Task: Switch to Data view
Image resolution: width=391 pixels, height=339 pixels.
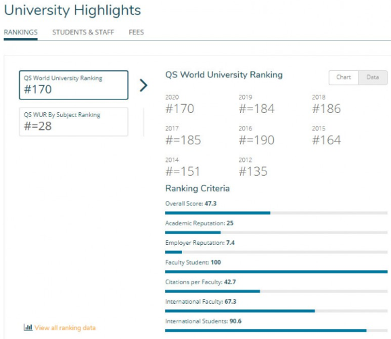Action: point(373,78)
